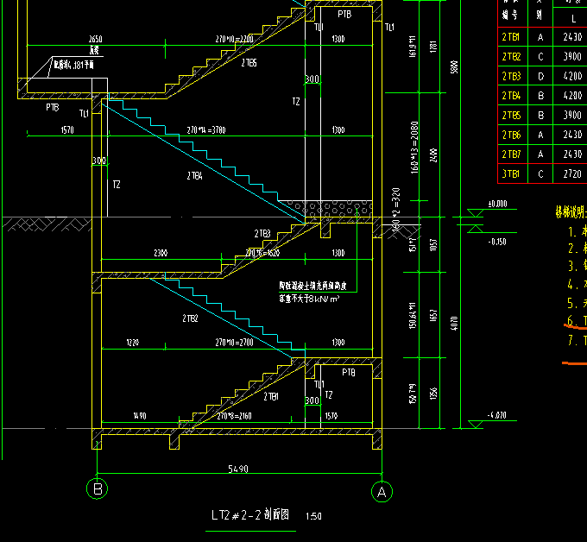This screenshot has height=542, width=587.
Task: Click the 270*14=3780 dimension text
Action: 206,129
